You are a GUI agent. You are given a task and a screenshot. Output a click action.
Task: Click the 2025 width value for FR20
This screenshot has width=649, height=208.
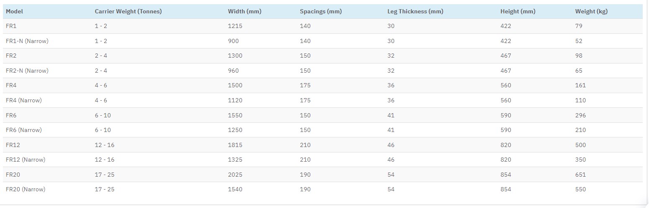[x=235, y=175]
